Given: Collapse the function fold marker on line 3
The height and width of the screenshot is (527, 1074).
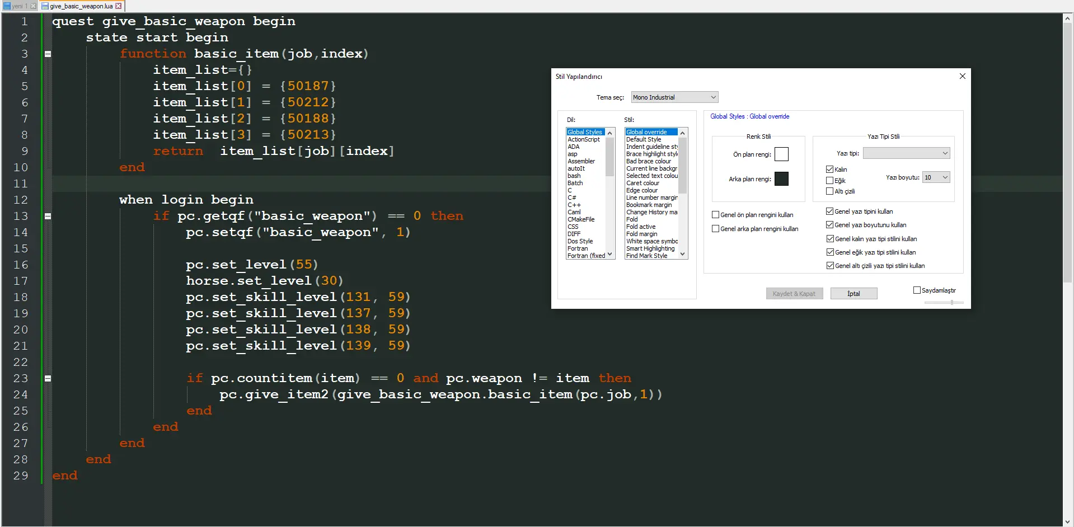Looking at the screenshot, I should click(48, 54).
